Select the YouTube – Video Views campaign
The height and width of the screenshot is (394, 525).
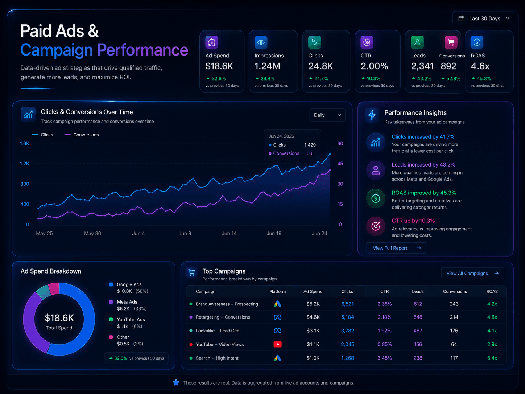(220, 344)
